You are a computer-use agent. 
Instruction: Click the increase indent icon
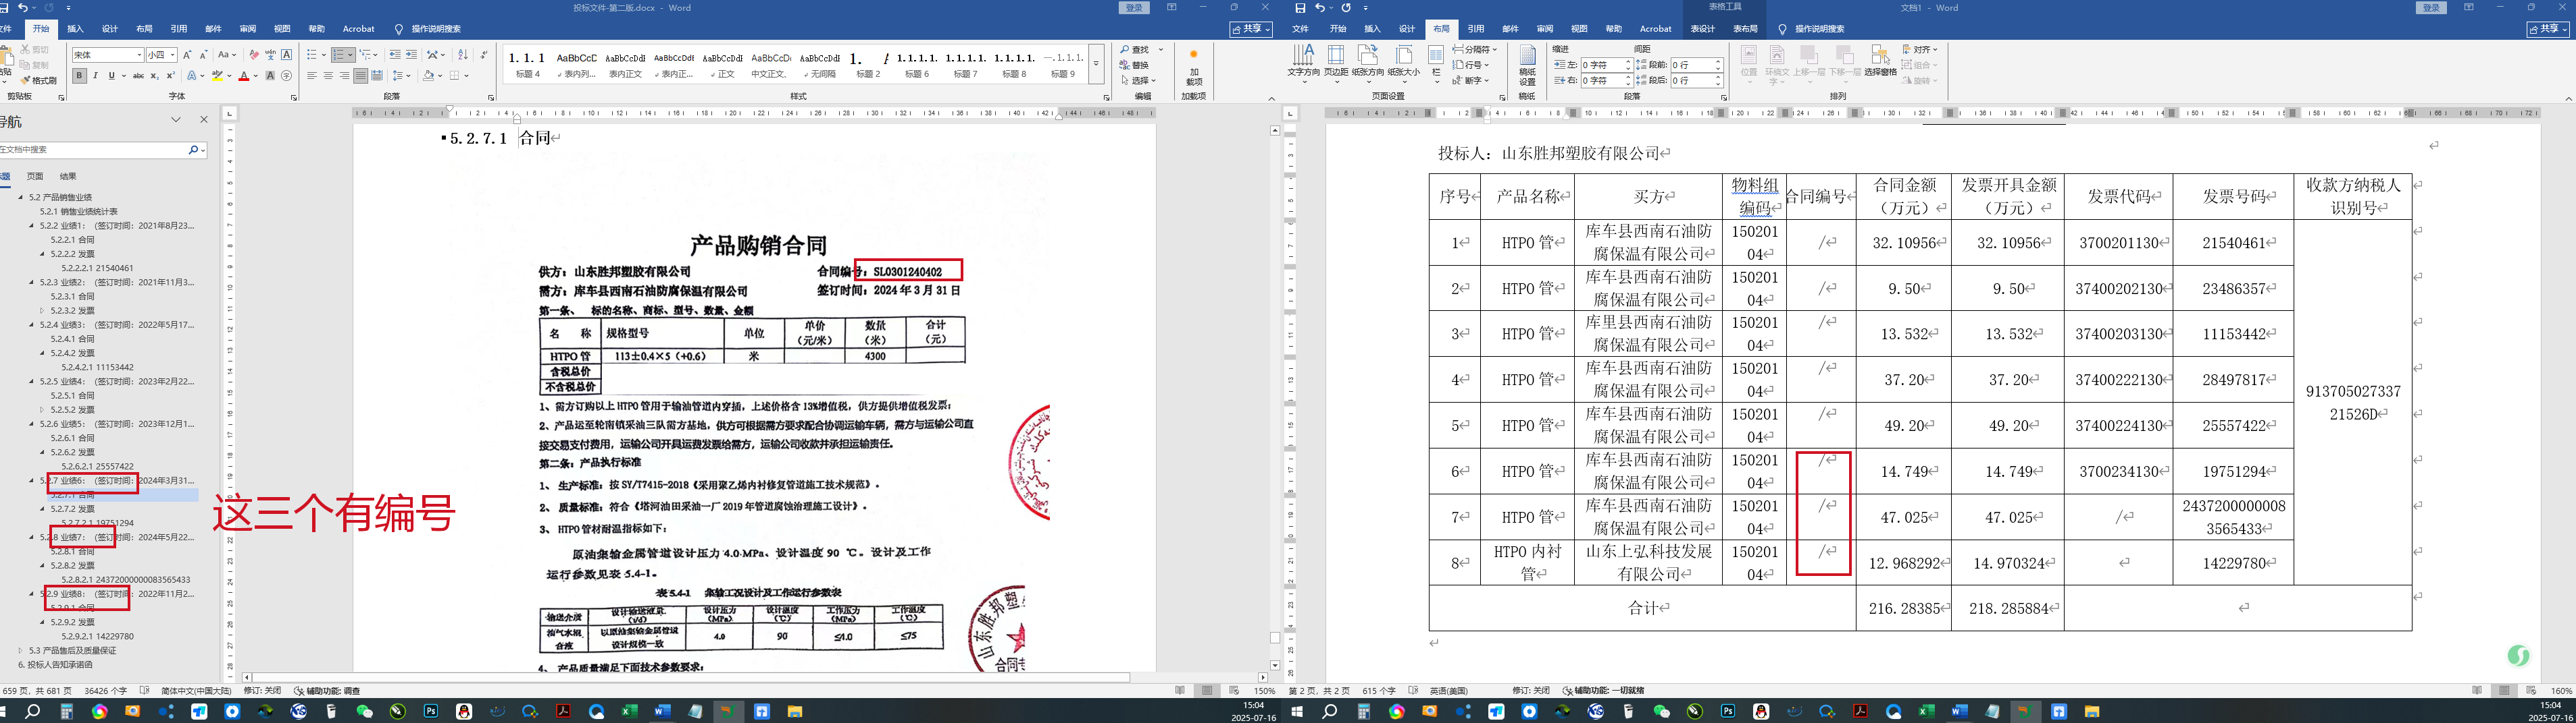[411, 55]
